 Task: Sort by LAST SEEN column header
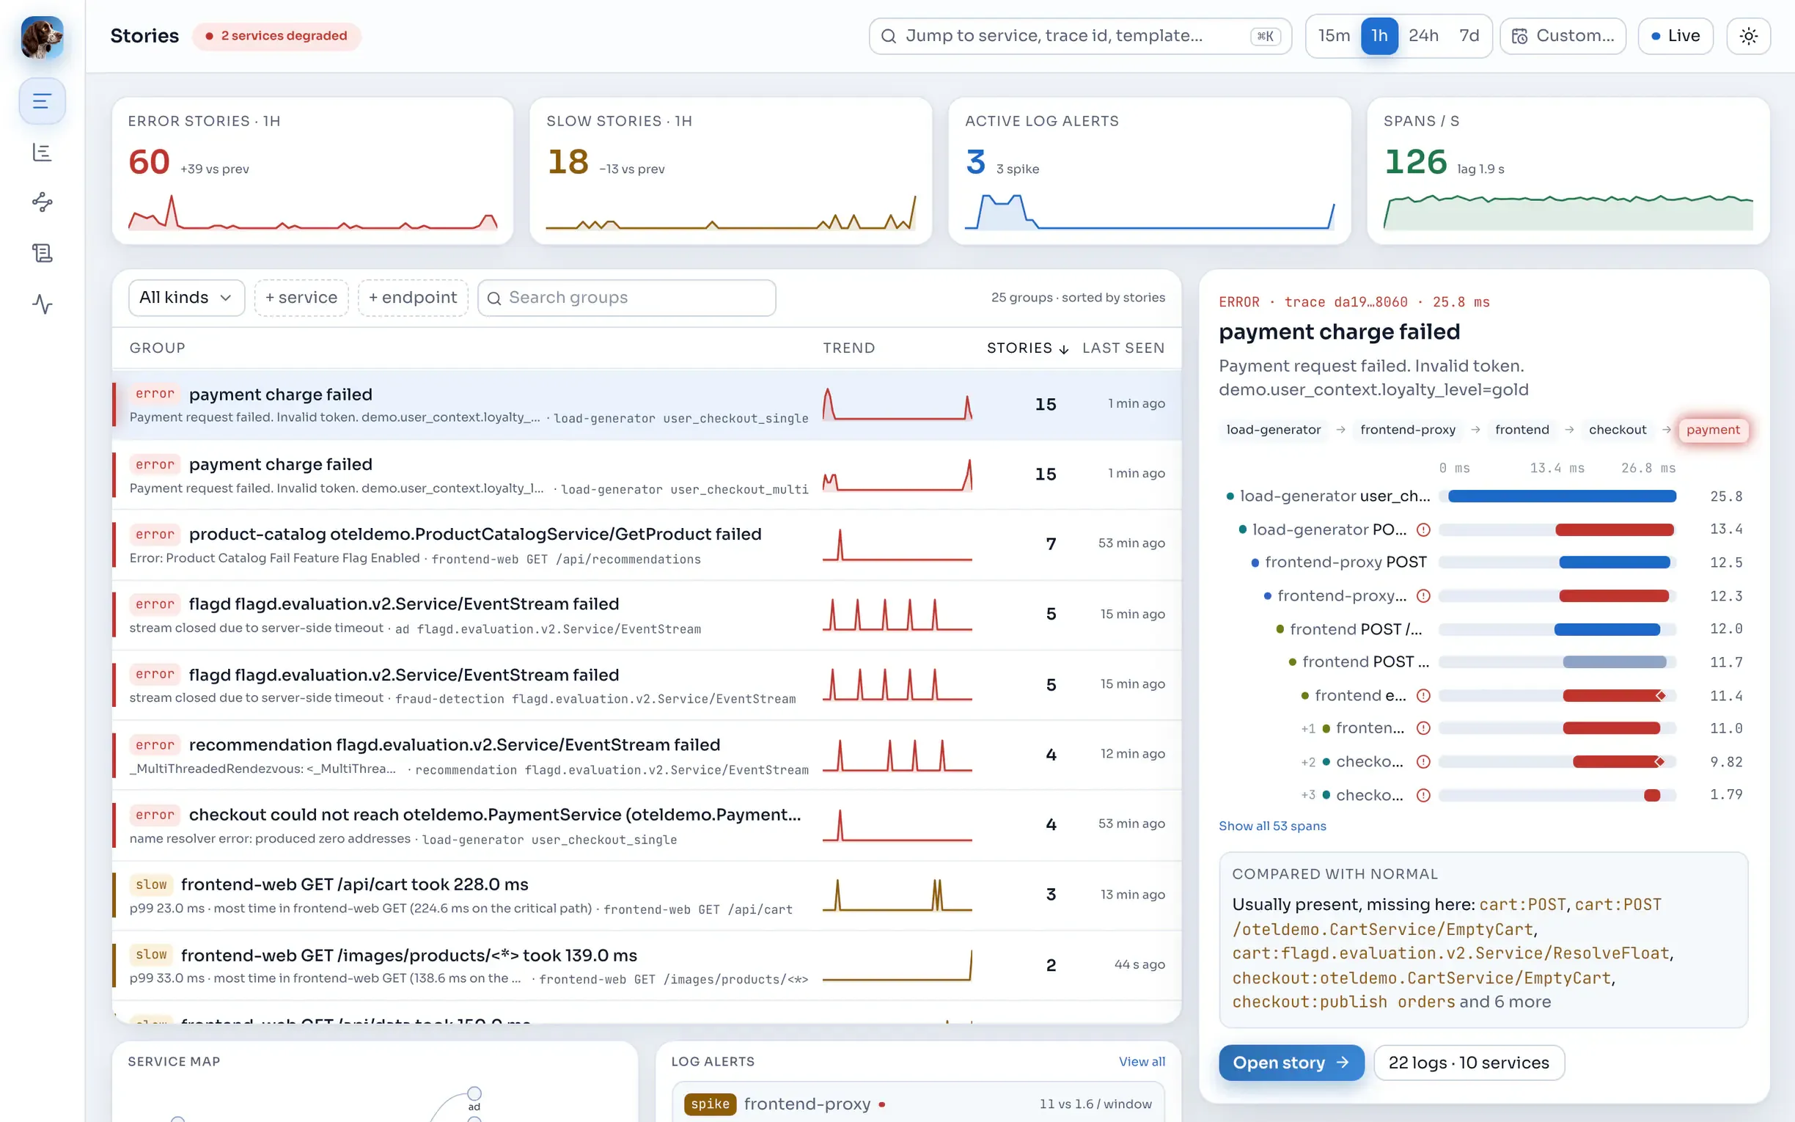(1123, 348)
